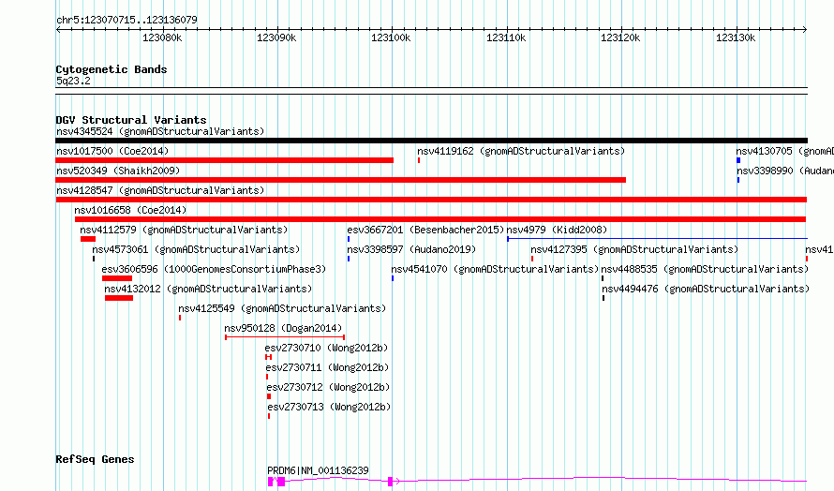Open variant esv3667201 (Besenbacher2015) label
834x491 pixels.
pyautogui.click(x=425, y=230)
